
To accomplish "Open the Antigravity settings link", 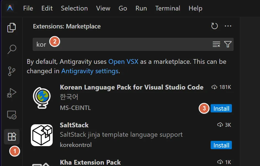I will (90, 71).
